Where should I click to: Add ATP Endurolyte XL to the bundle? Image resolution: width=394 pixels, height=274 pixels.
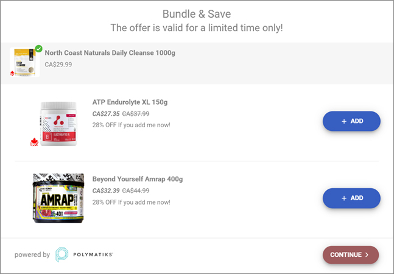(351, 121)
